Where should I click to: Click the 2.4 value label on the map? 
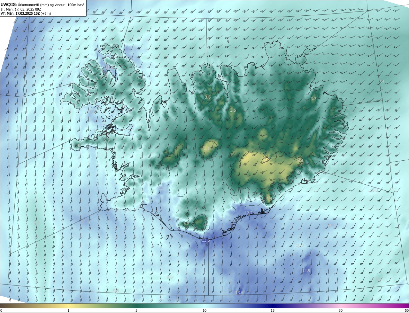click(269, 199)
